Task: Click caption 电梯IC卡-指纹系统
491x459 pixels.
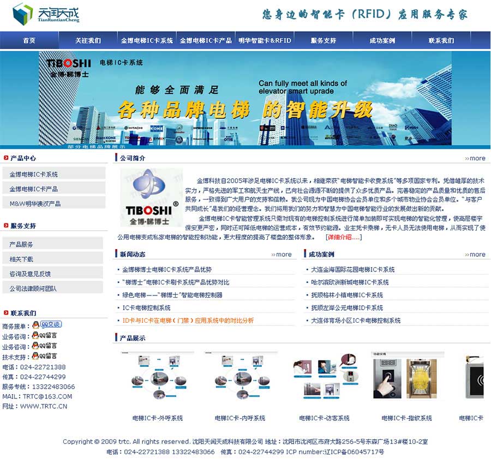Action: 407,418
